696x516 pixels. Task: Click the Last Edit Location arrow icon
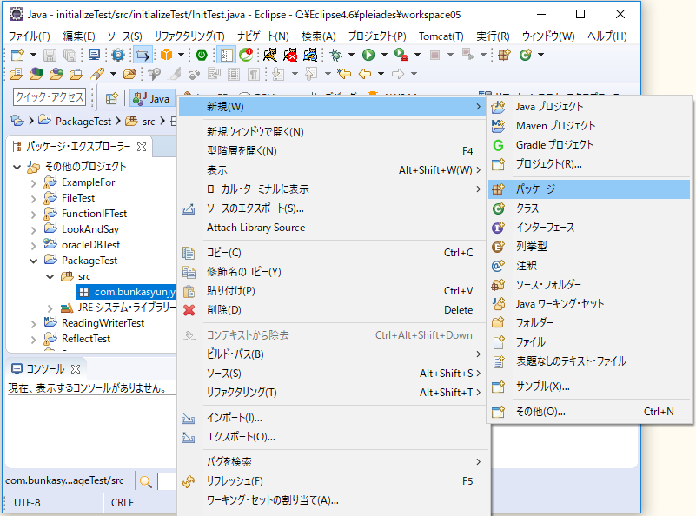344,74
